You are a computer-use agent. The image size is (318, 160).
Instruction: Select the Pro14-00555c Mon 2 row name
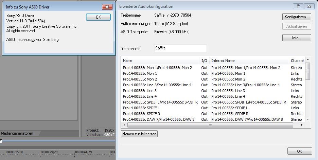tap(140, 79)
